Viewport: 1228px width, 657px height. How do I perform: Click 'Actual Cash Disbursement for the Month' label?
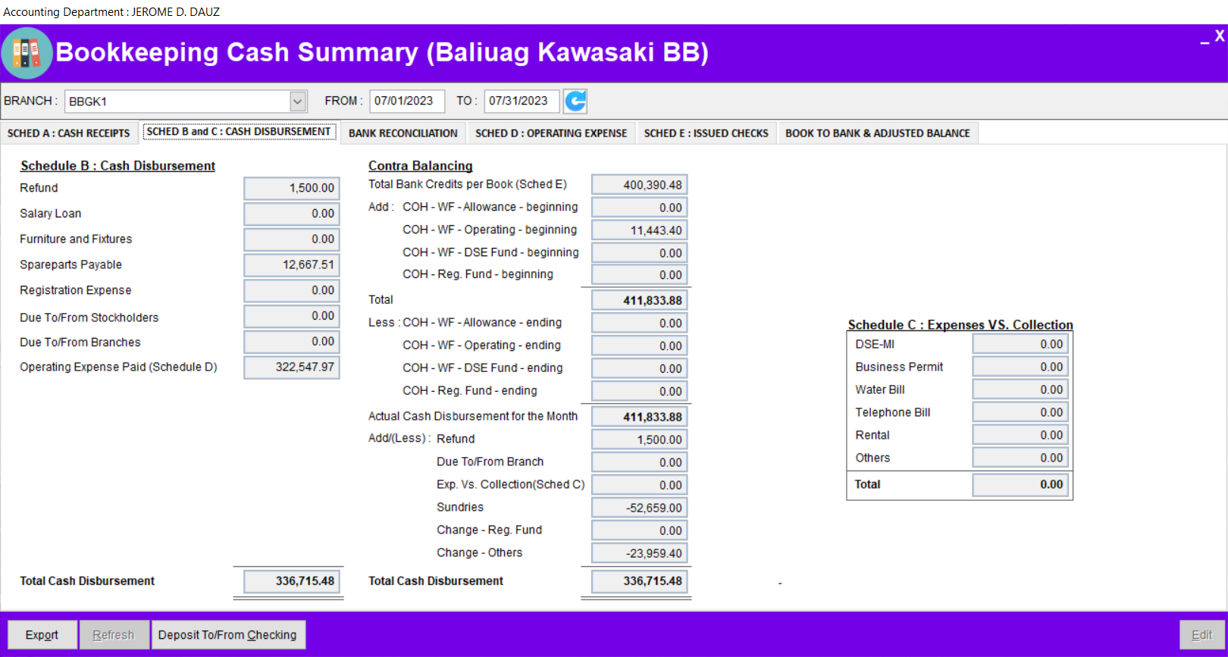(473, 417)
